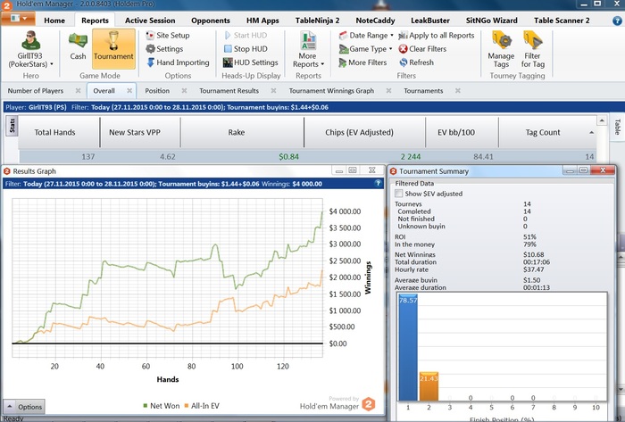Viewport: 625px width, 422px height.
Task: Open the HM Apps tab
Action: [262, 21]
